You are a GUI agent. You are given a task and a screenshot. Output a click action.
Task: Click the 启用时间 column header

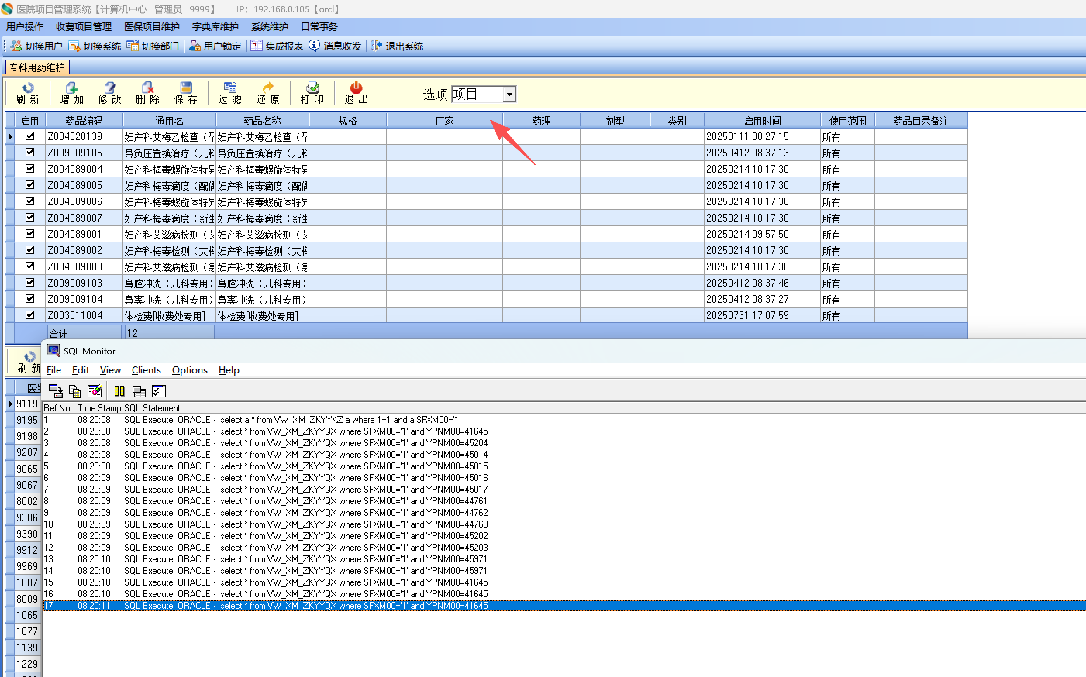pyautogui.click(x=762, y=121)
